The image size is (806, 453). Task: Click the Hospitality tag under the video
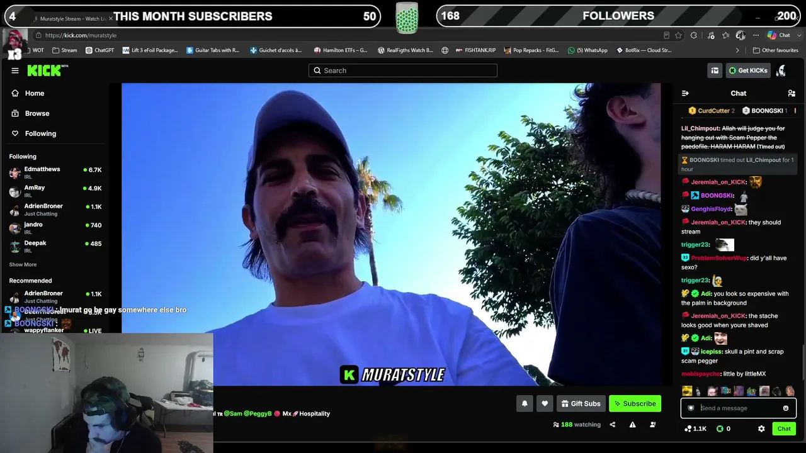[315, 413]
